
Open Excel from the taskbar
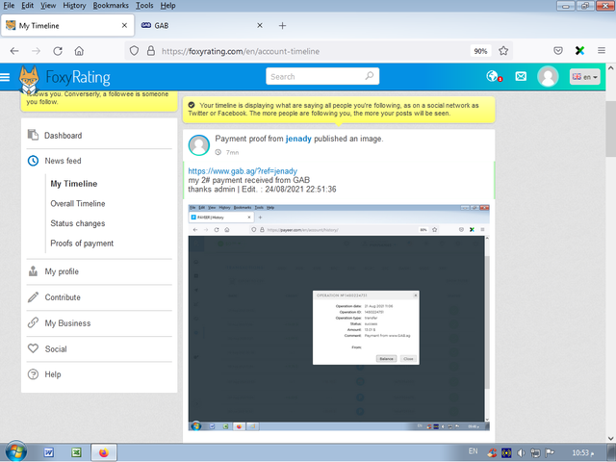coord(76,452)
